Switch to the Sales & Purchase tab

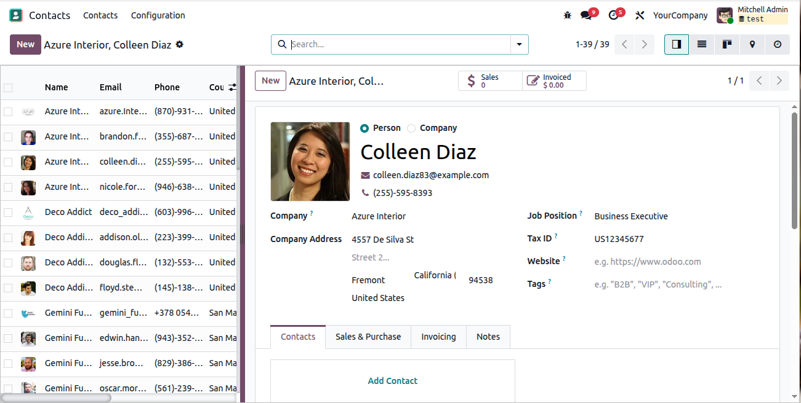(x=368, y=337)
